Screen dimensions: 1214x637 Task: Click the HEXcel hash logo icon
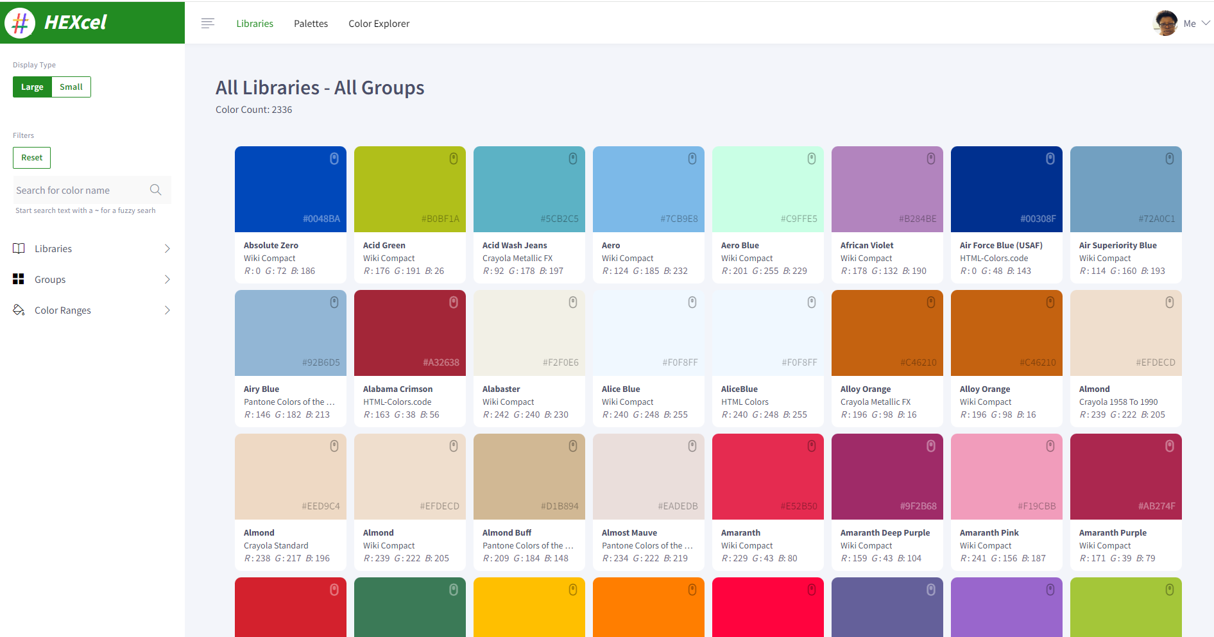(x=20, y=23)
